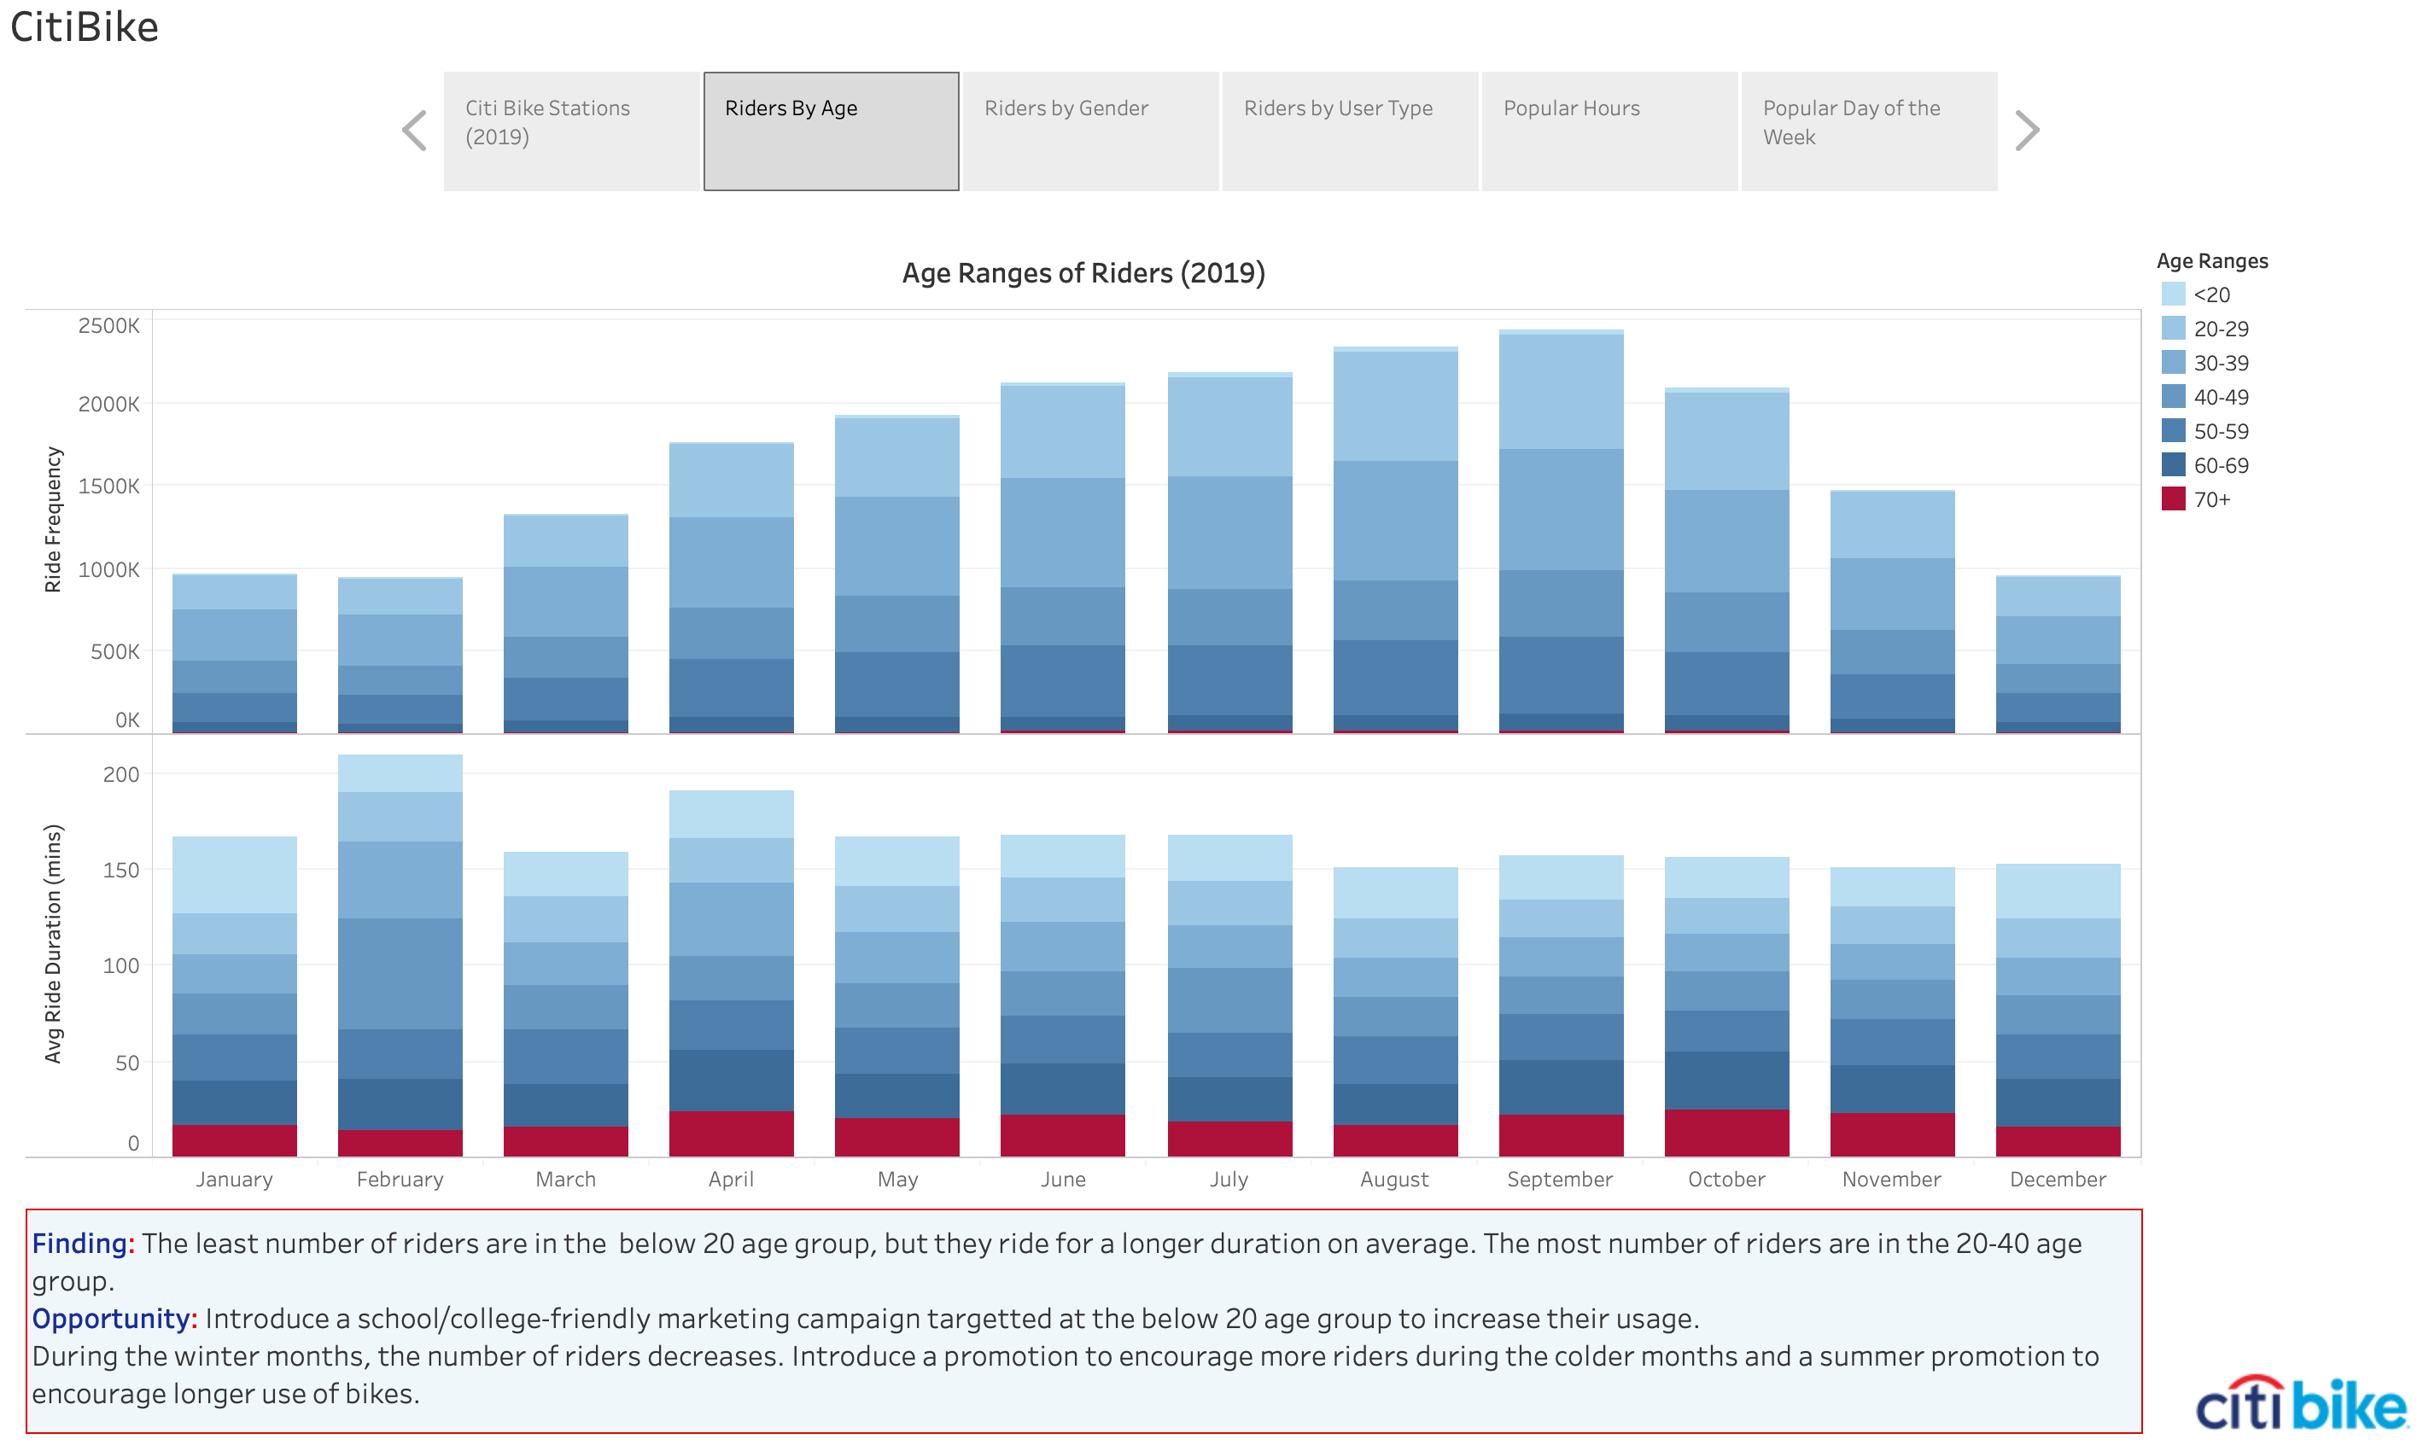Select December's 20-29 ride frequency segment

click(2058, 597)
